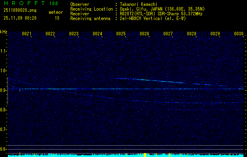247x157 pixels.
Task: Select the 0025 time marker
Action: 121,34
